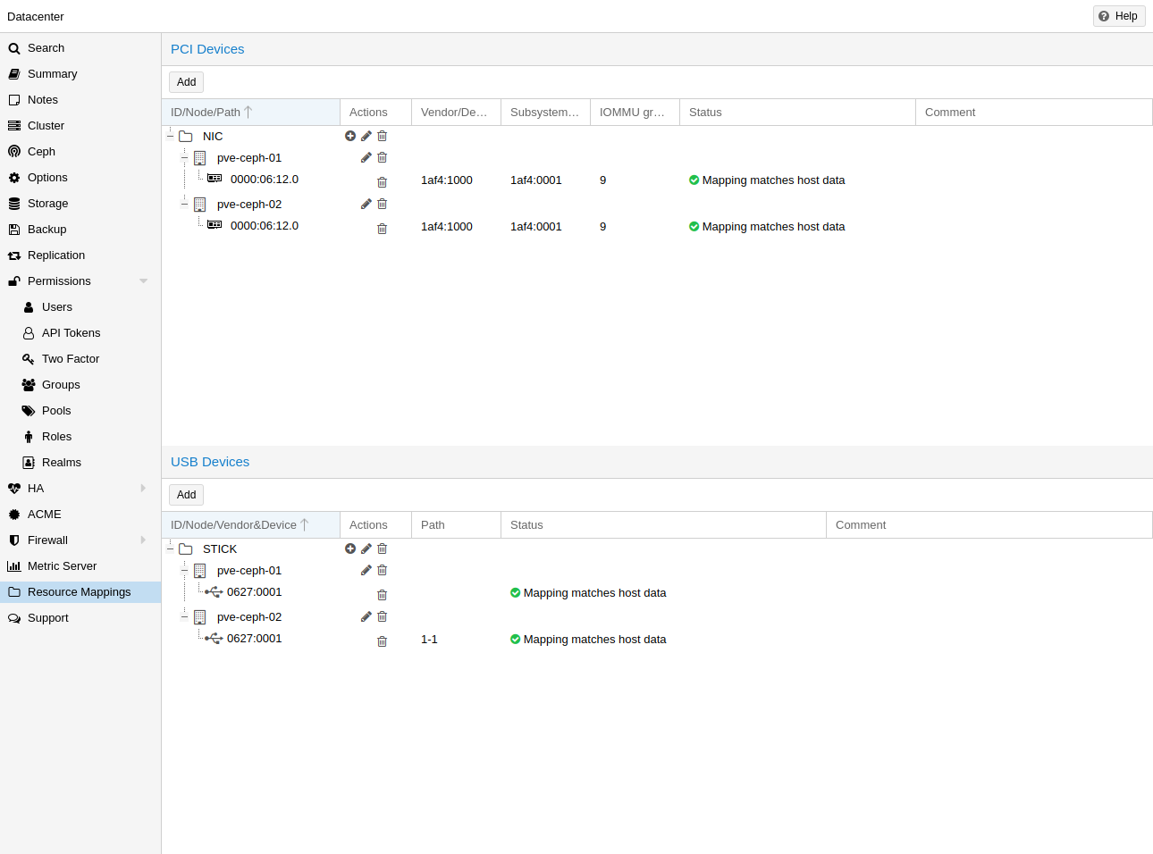1153x854 pixels.
Task: Expand the Firewall sidebar section
Action: 143,540
